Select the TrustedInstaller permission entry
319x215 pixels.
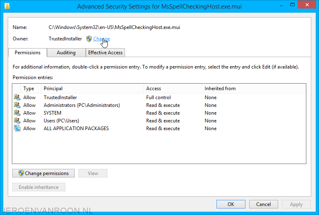(x=159, y=98)
